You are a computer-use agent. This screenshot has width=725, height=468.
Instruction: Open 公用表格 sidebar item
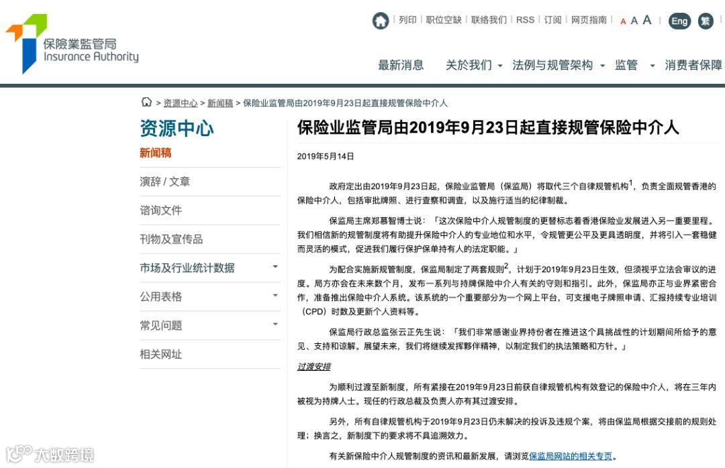point(161,296)
